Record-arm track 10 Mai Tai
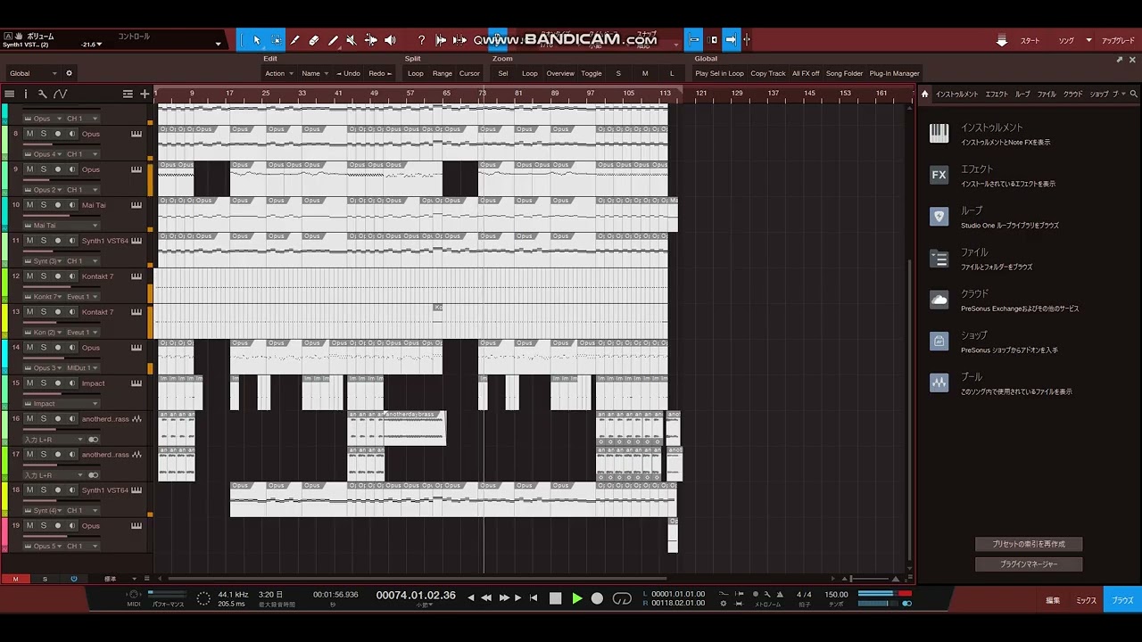The image size is (1142, 642). (58, 205)
